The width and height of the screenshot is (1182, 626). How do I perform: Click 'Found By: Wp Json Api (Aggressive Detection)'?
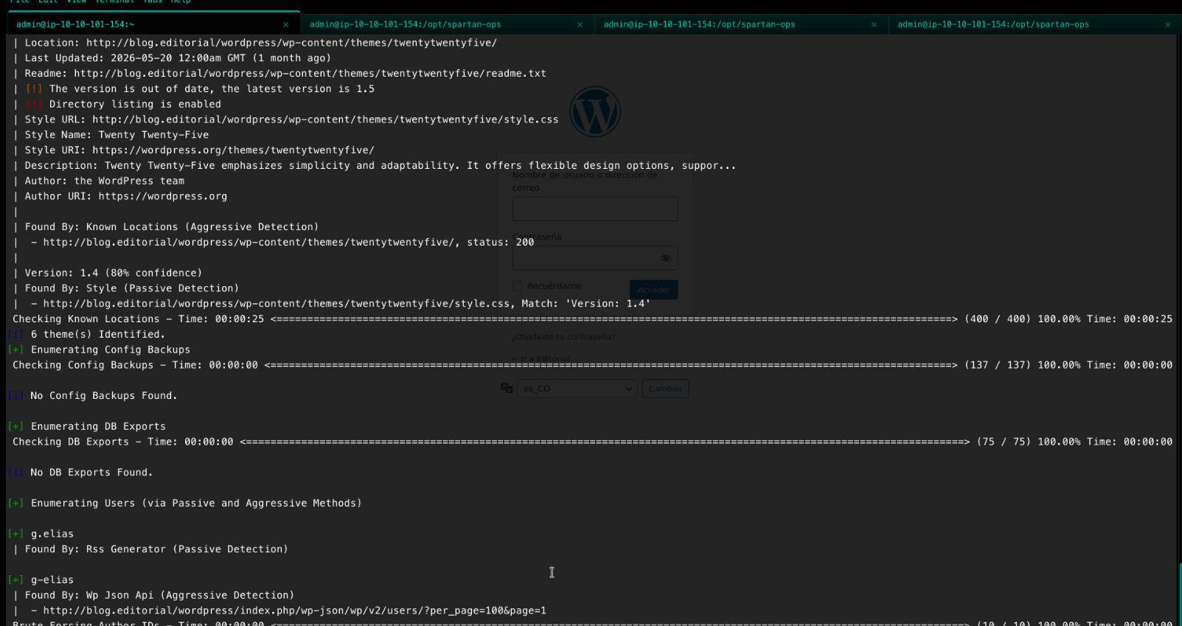tap(159, 595)
